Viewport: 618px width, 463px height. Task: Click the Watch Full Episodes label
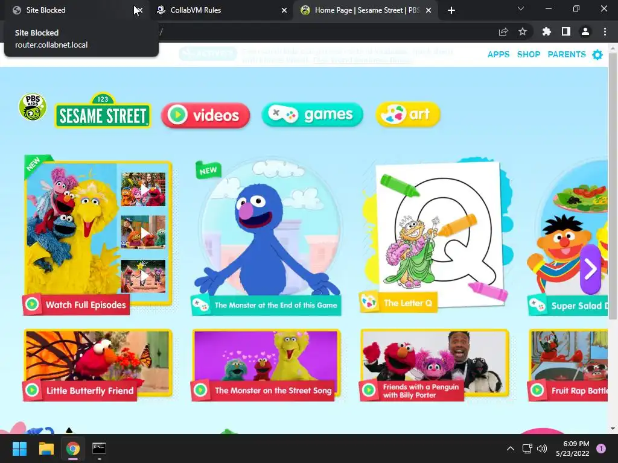(86, 304)
